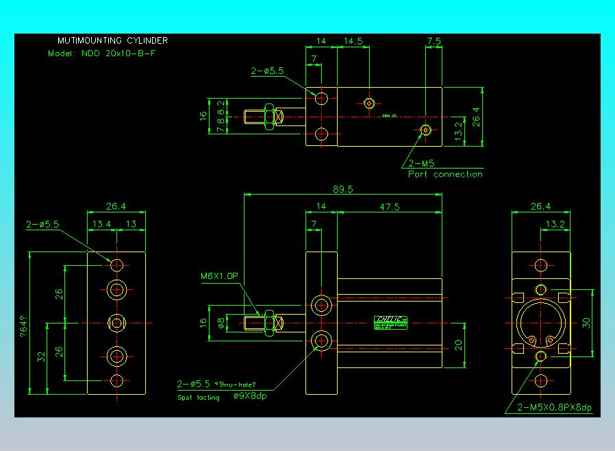Select the 89.5 overall length dimension

[343, 189]
